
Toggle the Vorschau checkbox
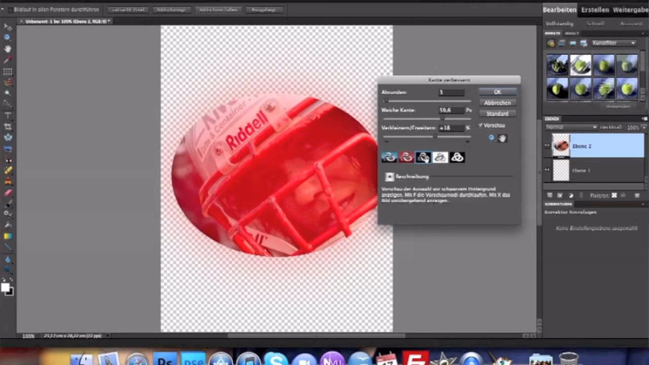tap(481, 125)
